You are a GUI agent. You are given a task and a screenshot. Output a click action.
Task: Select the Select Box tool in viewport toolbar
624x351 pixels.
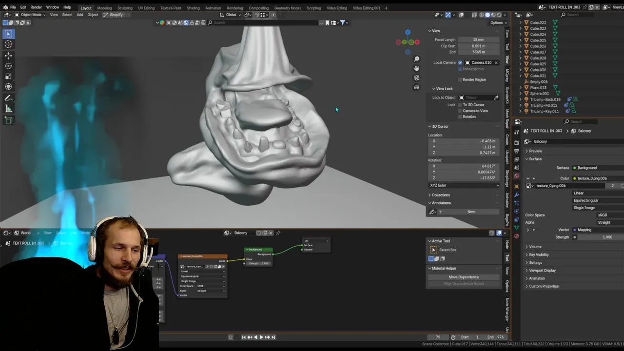coord(8,34)
